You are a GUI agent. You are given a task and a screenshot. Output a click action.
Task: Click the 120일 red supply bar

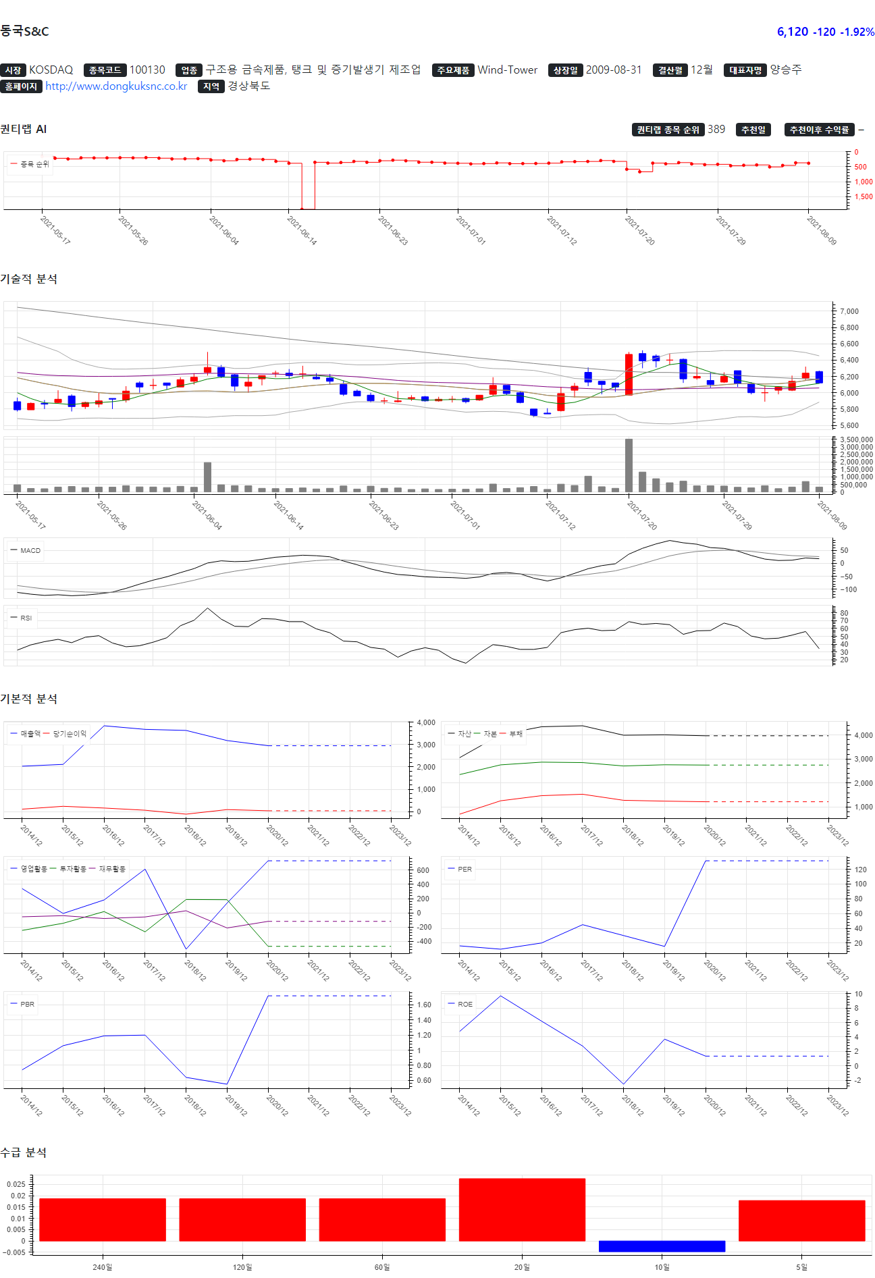tap(242, 1220)
